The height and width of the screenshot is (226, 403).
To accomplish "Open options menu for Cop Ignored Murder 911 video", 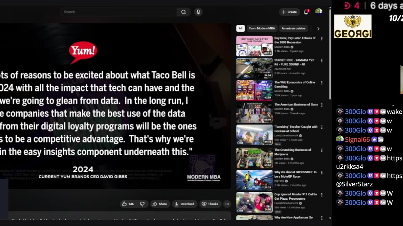I will pos(322,195).
